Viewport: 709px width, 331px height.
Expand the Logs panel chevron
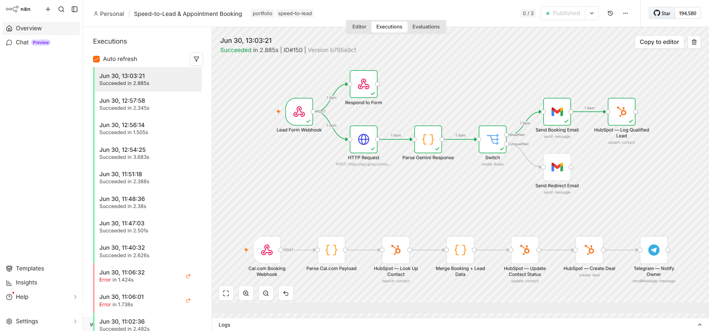click(x=699, y=325)
